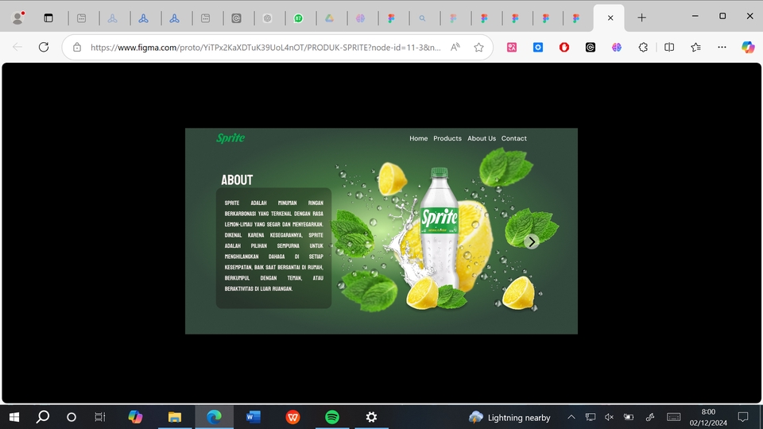The width and height of the screenshot is (763, 429).
Task: Open the Edge profile avatar icon
Action: pos(18,18)
